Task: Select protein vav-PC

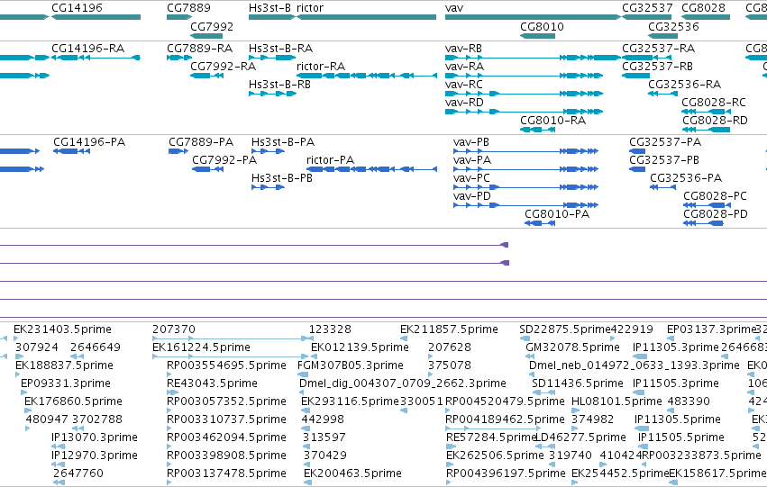Action: pyautogui.click(x=471, y=178)
